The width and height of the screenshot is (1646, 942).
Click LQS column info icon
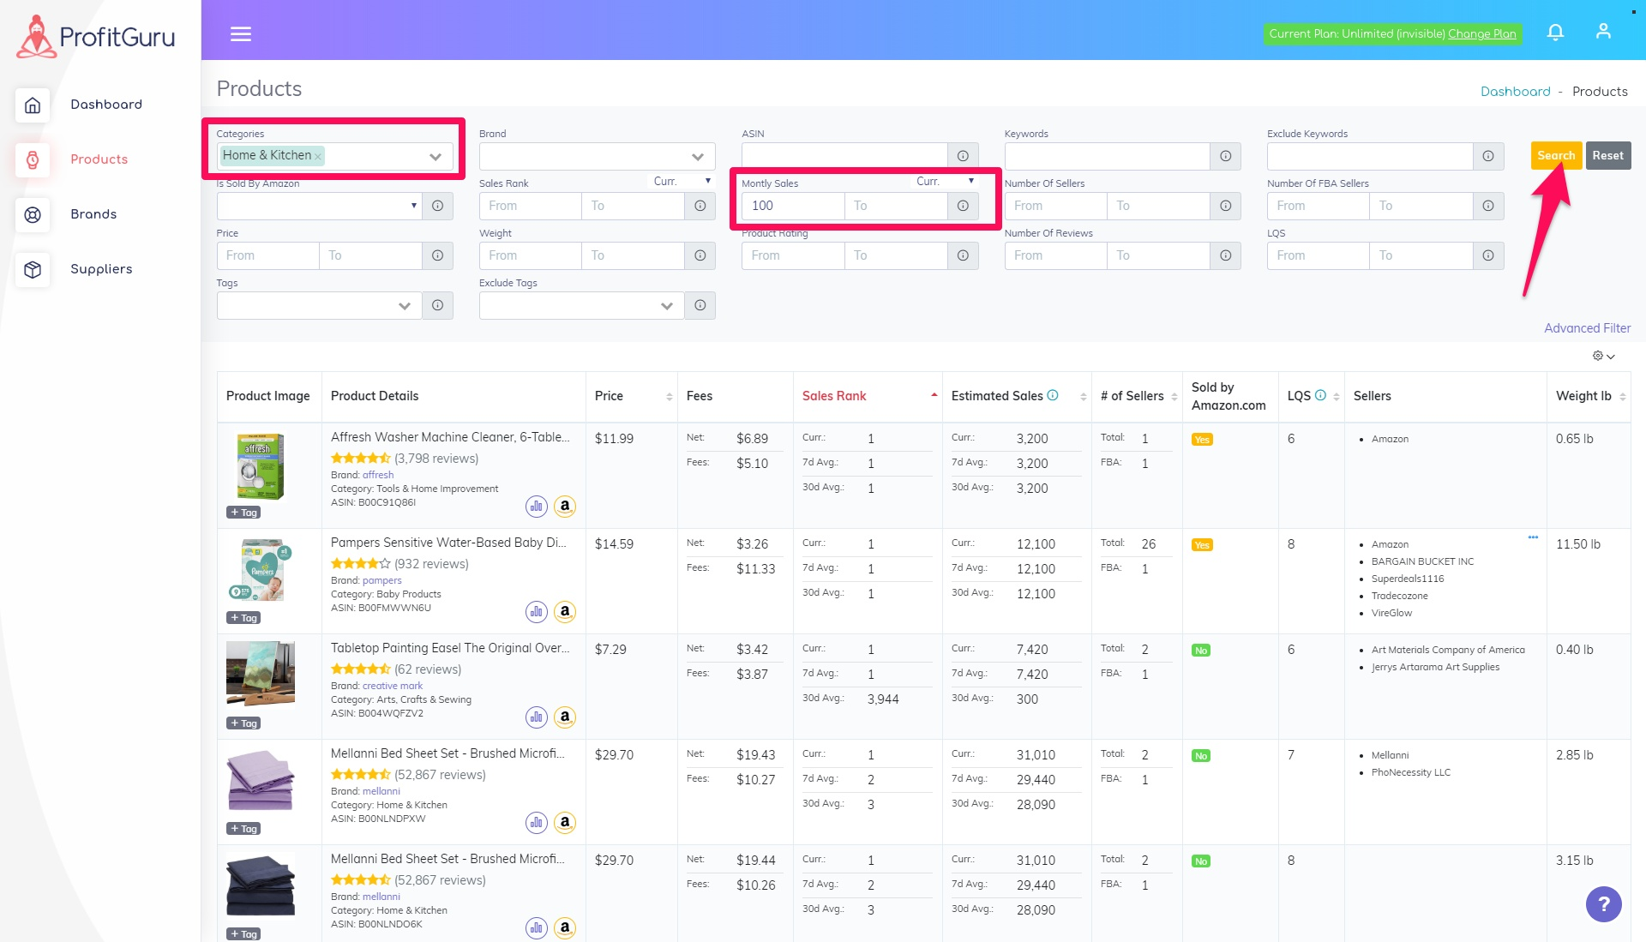pyautogui.click(x=1320, y=395)
